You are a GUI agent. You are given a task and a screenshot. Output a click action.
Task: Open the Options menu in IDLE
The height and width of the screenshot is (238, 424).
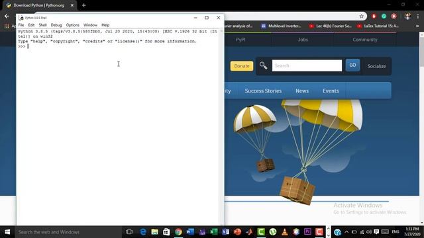[x=73, y=25]
